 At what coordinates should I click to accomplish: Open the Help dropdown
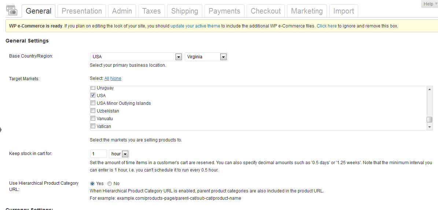click(x=430, y=4)
